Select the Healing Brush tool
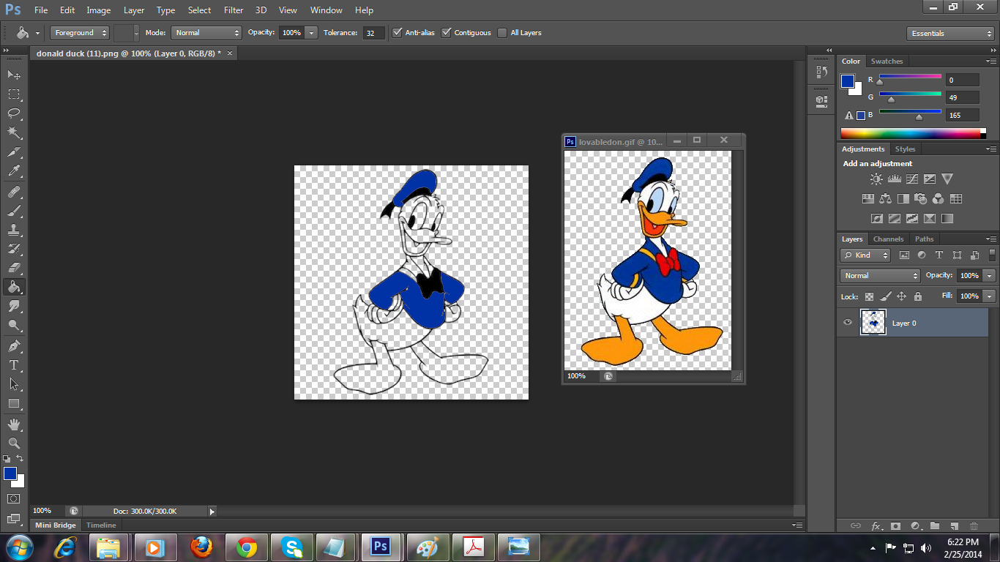This screenshot has width=1000, height=562. (14, 192)
